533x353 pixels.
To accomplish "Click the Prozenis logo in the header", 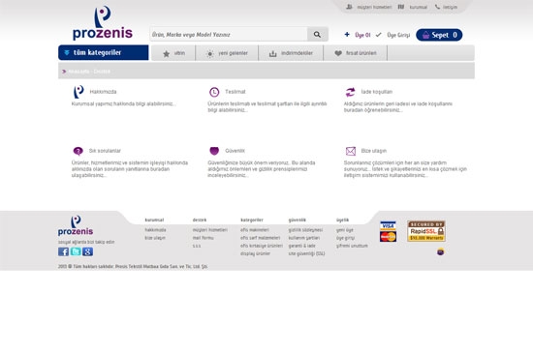I will pos(103,22).
